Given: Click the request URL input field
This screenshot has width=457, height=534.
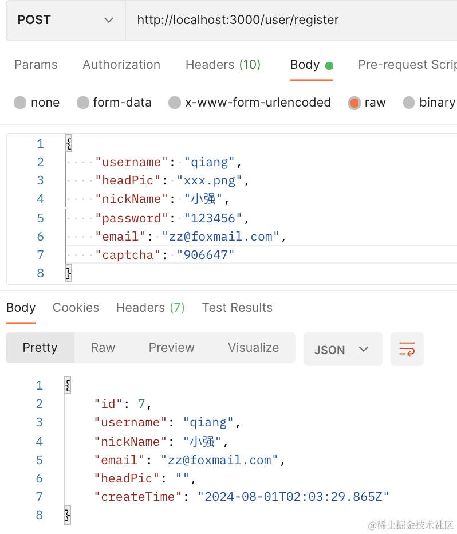Looking at the screenshot, I should click(286, 20).
